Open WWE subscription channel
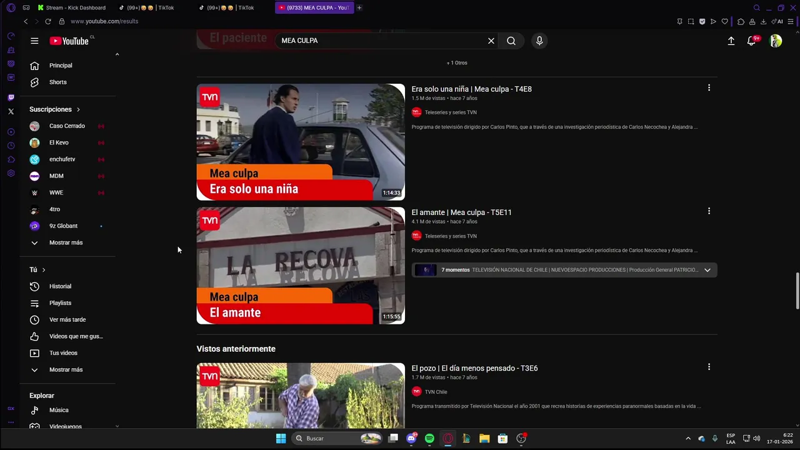The image size is (800, 450). click(69, 192)
